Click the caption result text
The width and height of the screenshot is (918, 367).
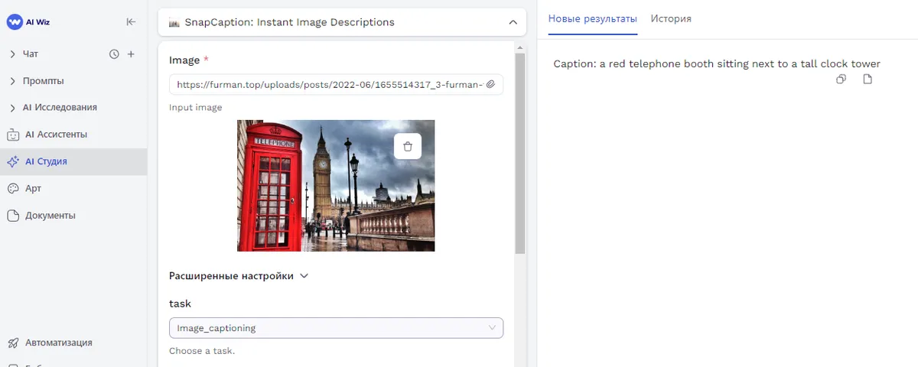tap(717, 64)
